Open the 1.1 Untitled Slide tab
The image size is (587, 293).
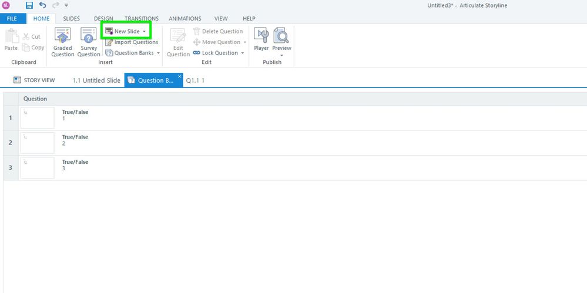point(96,80)
